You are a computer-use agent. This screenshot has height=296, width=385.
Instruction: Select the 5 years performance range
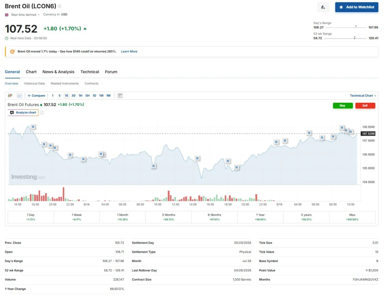point(306,217)
